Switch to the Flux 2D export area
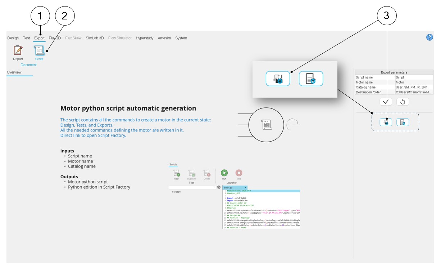Viewport: 441px width, 268px height. pos(55,38)
